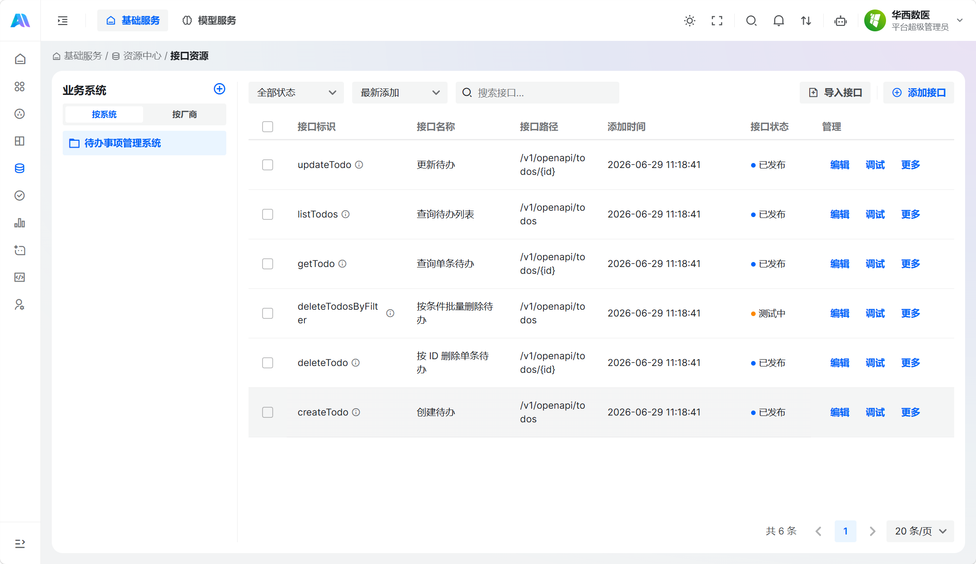Screen dimensions: 976x564
Task: Expand the user account menu chevron
Action: coord(960,20)
